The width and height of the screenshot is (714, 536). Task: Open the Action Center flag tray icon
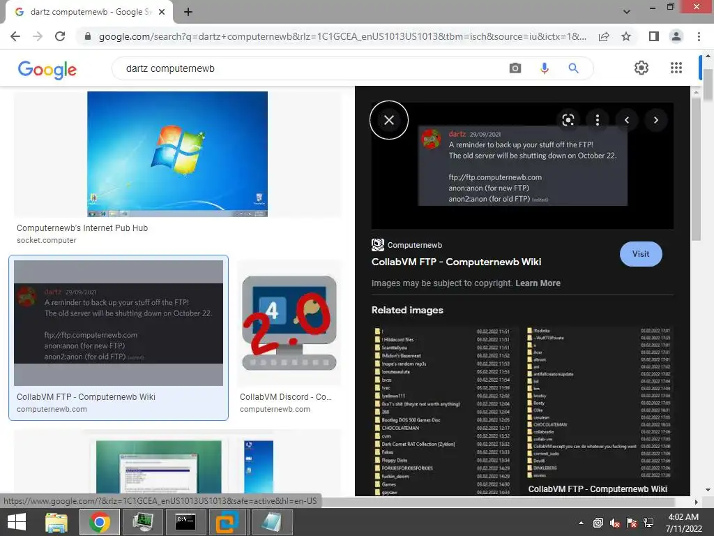[632, 523]
